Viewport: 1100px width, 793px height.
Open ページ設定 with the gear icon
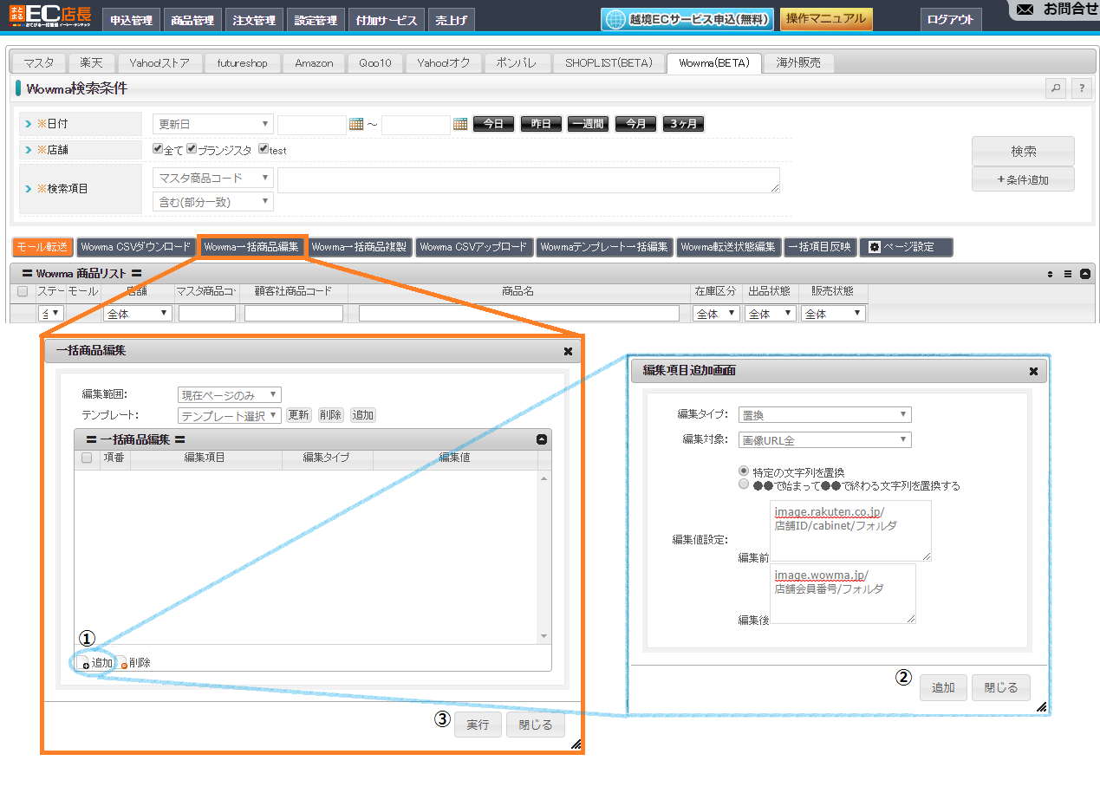906,247
